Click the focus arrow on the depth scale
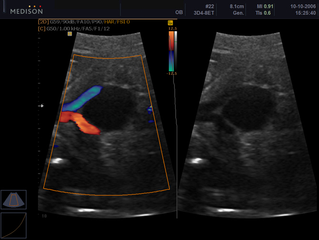319x240 pixels. click(x=42, y=105)
